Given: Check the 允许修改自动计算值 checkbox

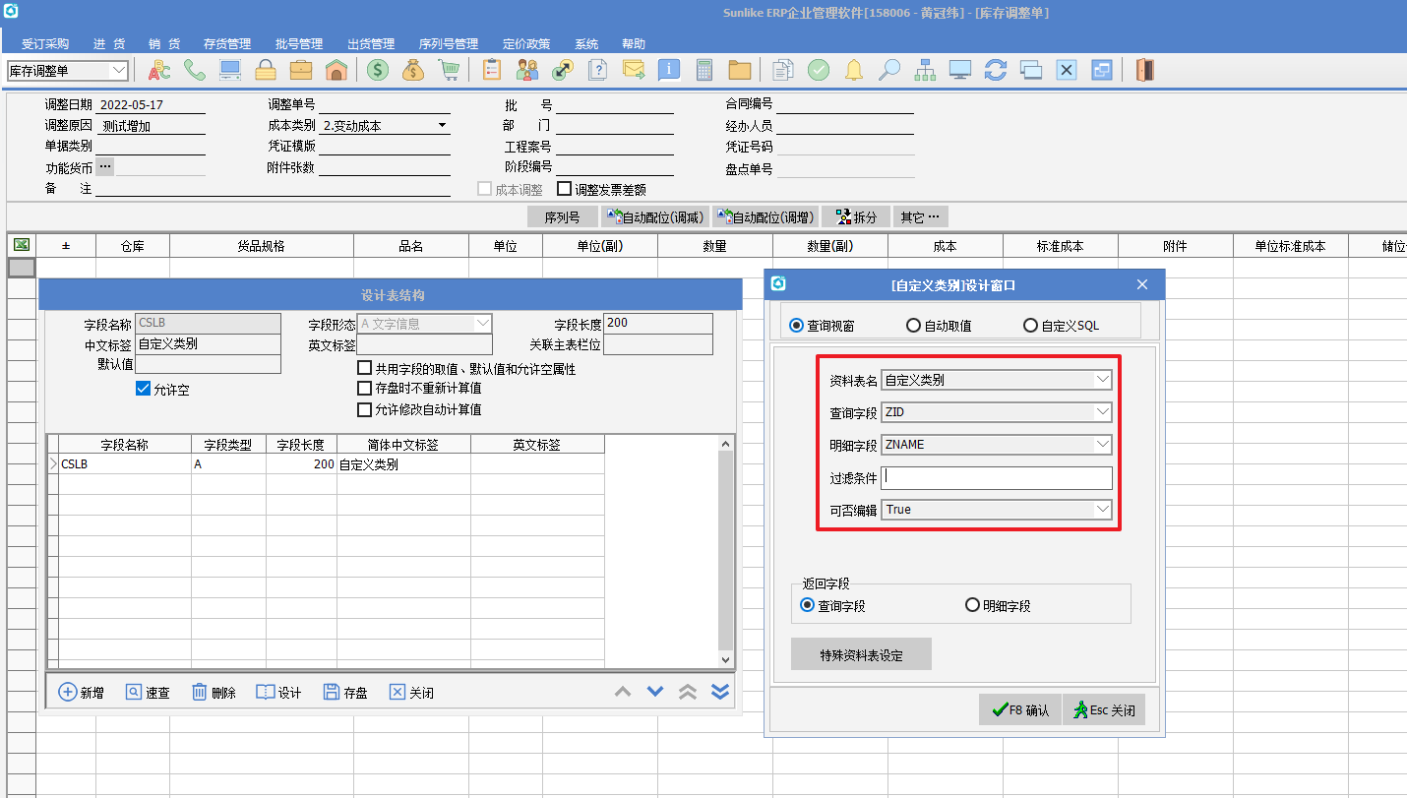Looking at the screenshot, I should (365, 408).
